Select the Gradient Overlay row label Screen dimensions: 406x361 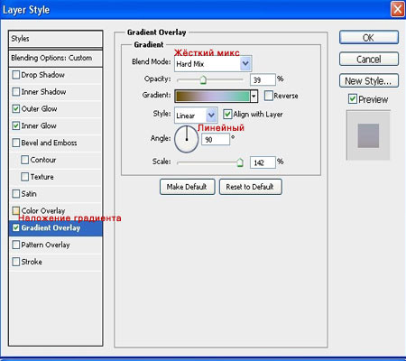pyautogui.click(x=51, y=227)
